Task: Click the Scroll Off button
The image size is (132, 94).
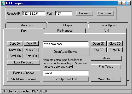Action: (31, 56)
